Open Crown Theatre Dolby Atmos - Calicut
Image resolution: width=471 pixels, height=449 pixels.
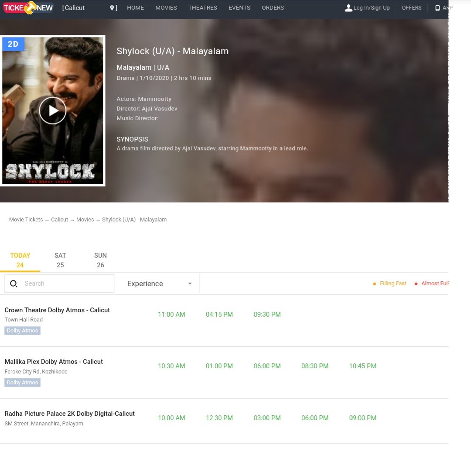pyautogui.click(x=57, y=310)
